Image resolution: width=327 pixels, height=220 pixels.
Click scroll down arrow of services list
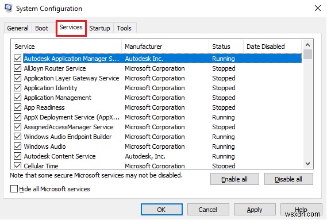pos(307,164)
